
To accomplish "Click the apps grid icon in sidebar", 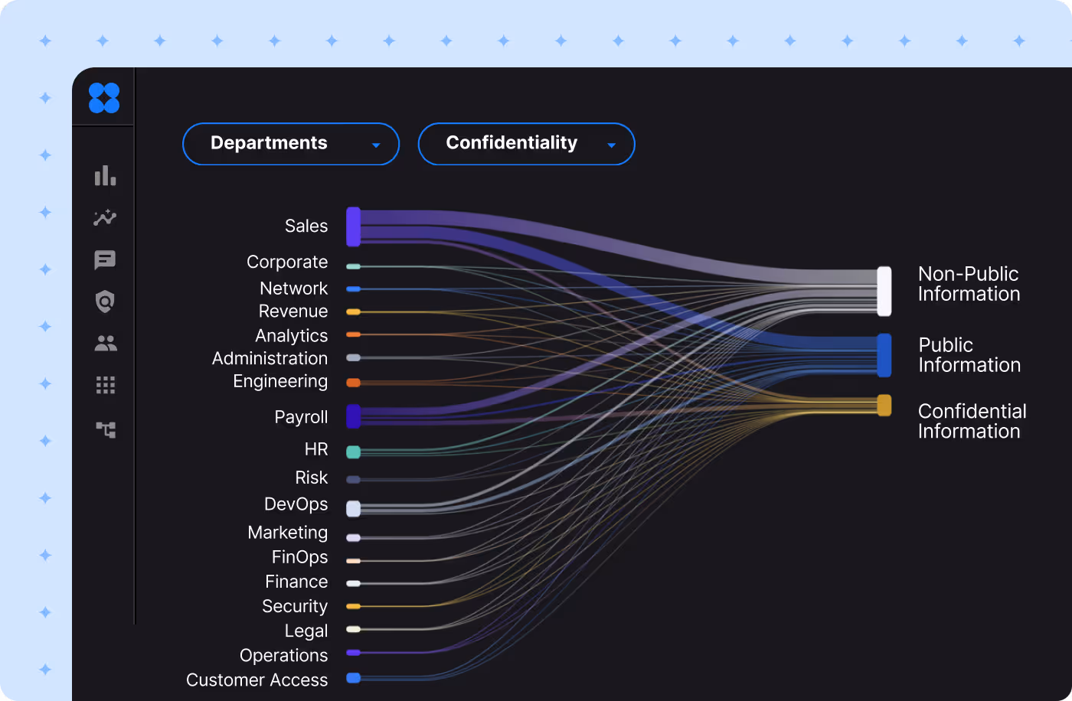I will (104, 385).
